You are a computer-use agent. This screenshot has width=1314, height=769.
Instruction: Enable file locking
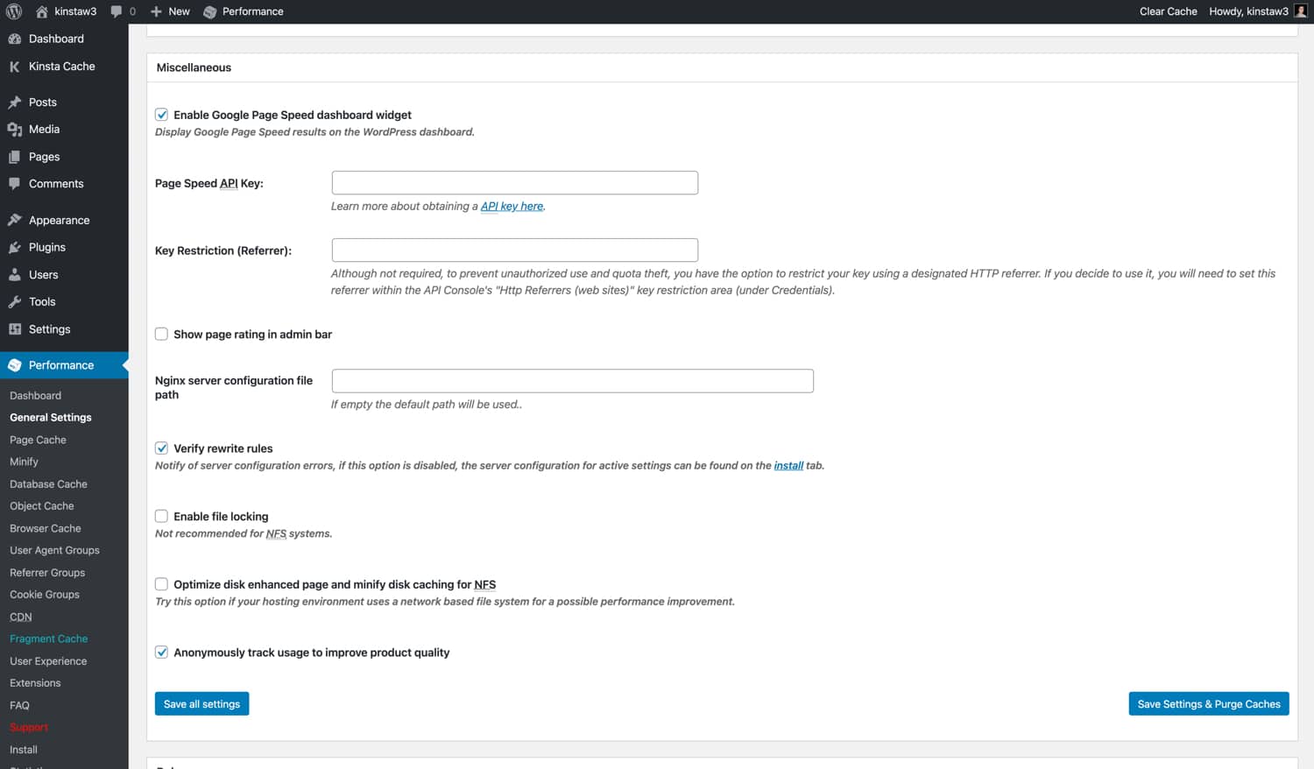pos(161,516)
